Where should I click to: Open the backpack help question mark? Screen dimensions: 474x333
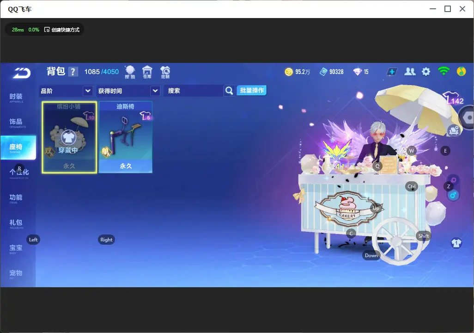click(73, 72)
